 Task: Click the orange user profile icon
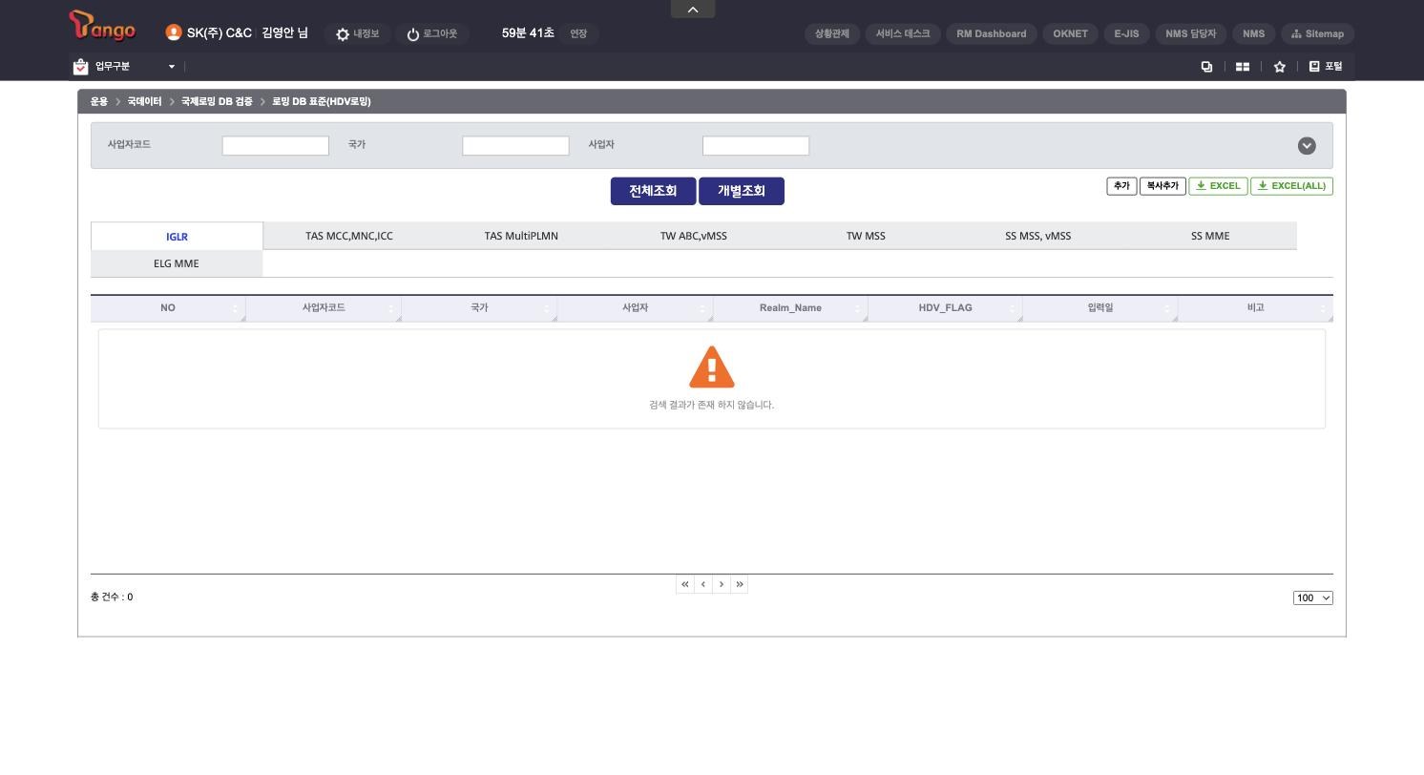point(174,32)
